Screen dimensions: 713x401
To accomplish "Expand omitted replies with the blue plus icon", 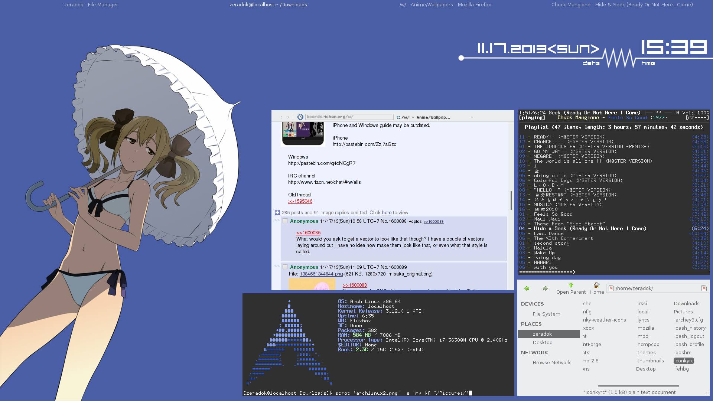I will (x=277, y=212).
